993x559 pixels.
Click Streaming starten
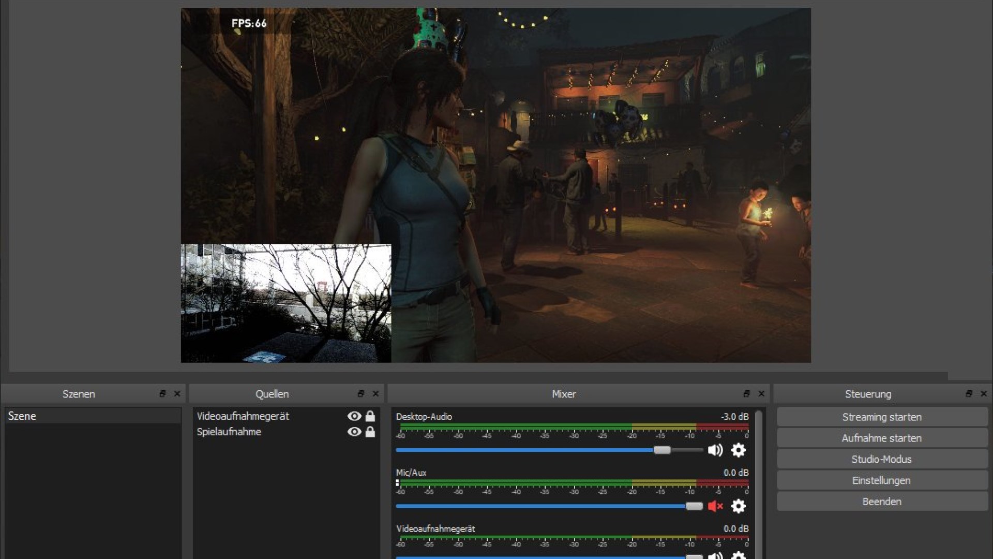[x=882, y=417]
